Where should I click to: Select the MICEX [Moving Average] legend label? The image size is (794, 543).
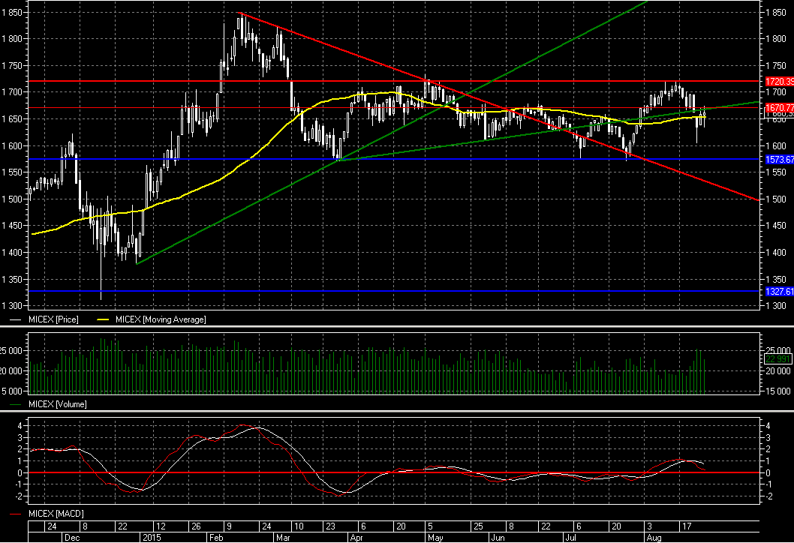coord(160,319)
